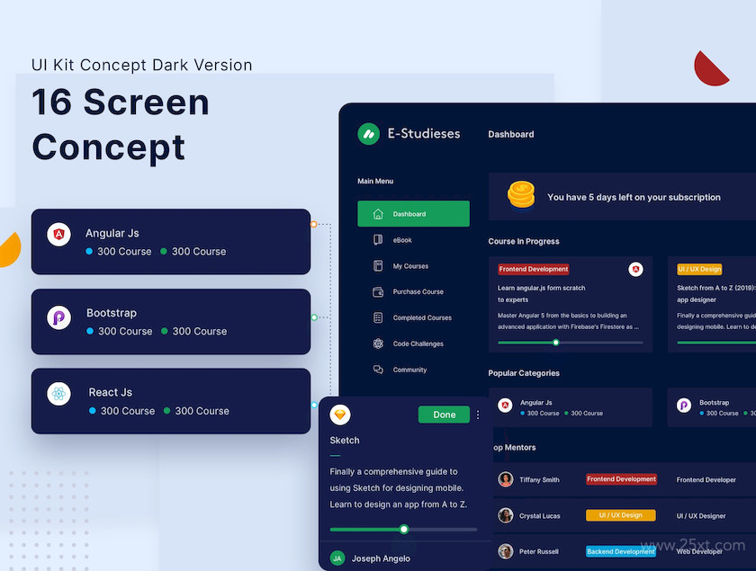The image size is (756, 571).
Task: Click the Completed Courses list icon
Action: point(378,317)
